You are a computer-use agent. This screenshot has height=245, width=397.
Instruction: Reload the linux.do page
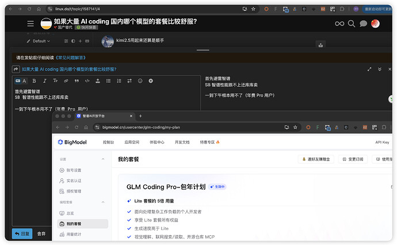pyautogui.click(x=29, y=9)
